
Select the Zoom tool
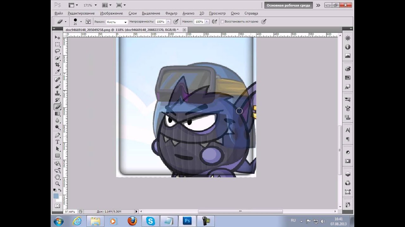pos(57,183)
